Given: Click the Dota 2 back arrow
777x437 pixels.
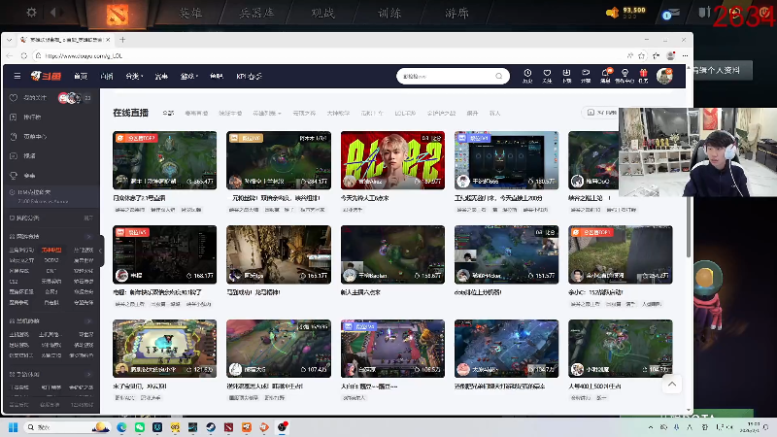Looking at the screenshot, I should [53, 13].
